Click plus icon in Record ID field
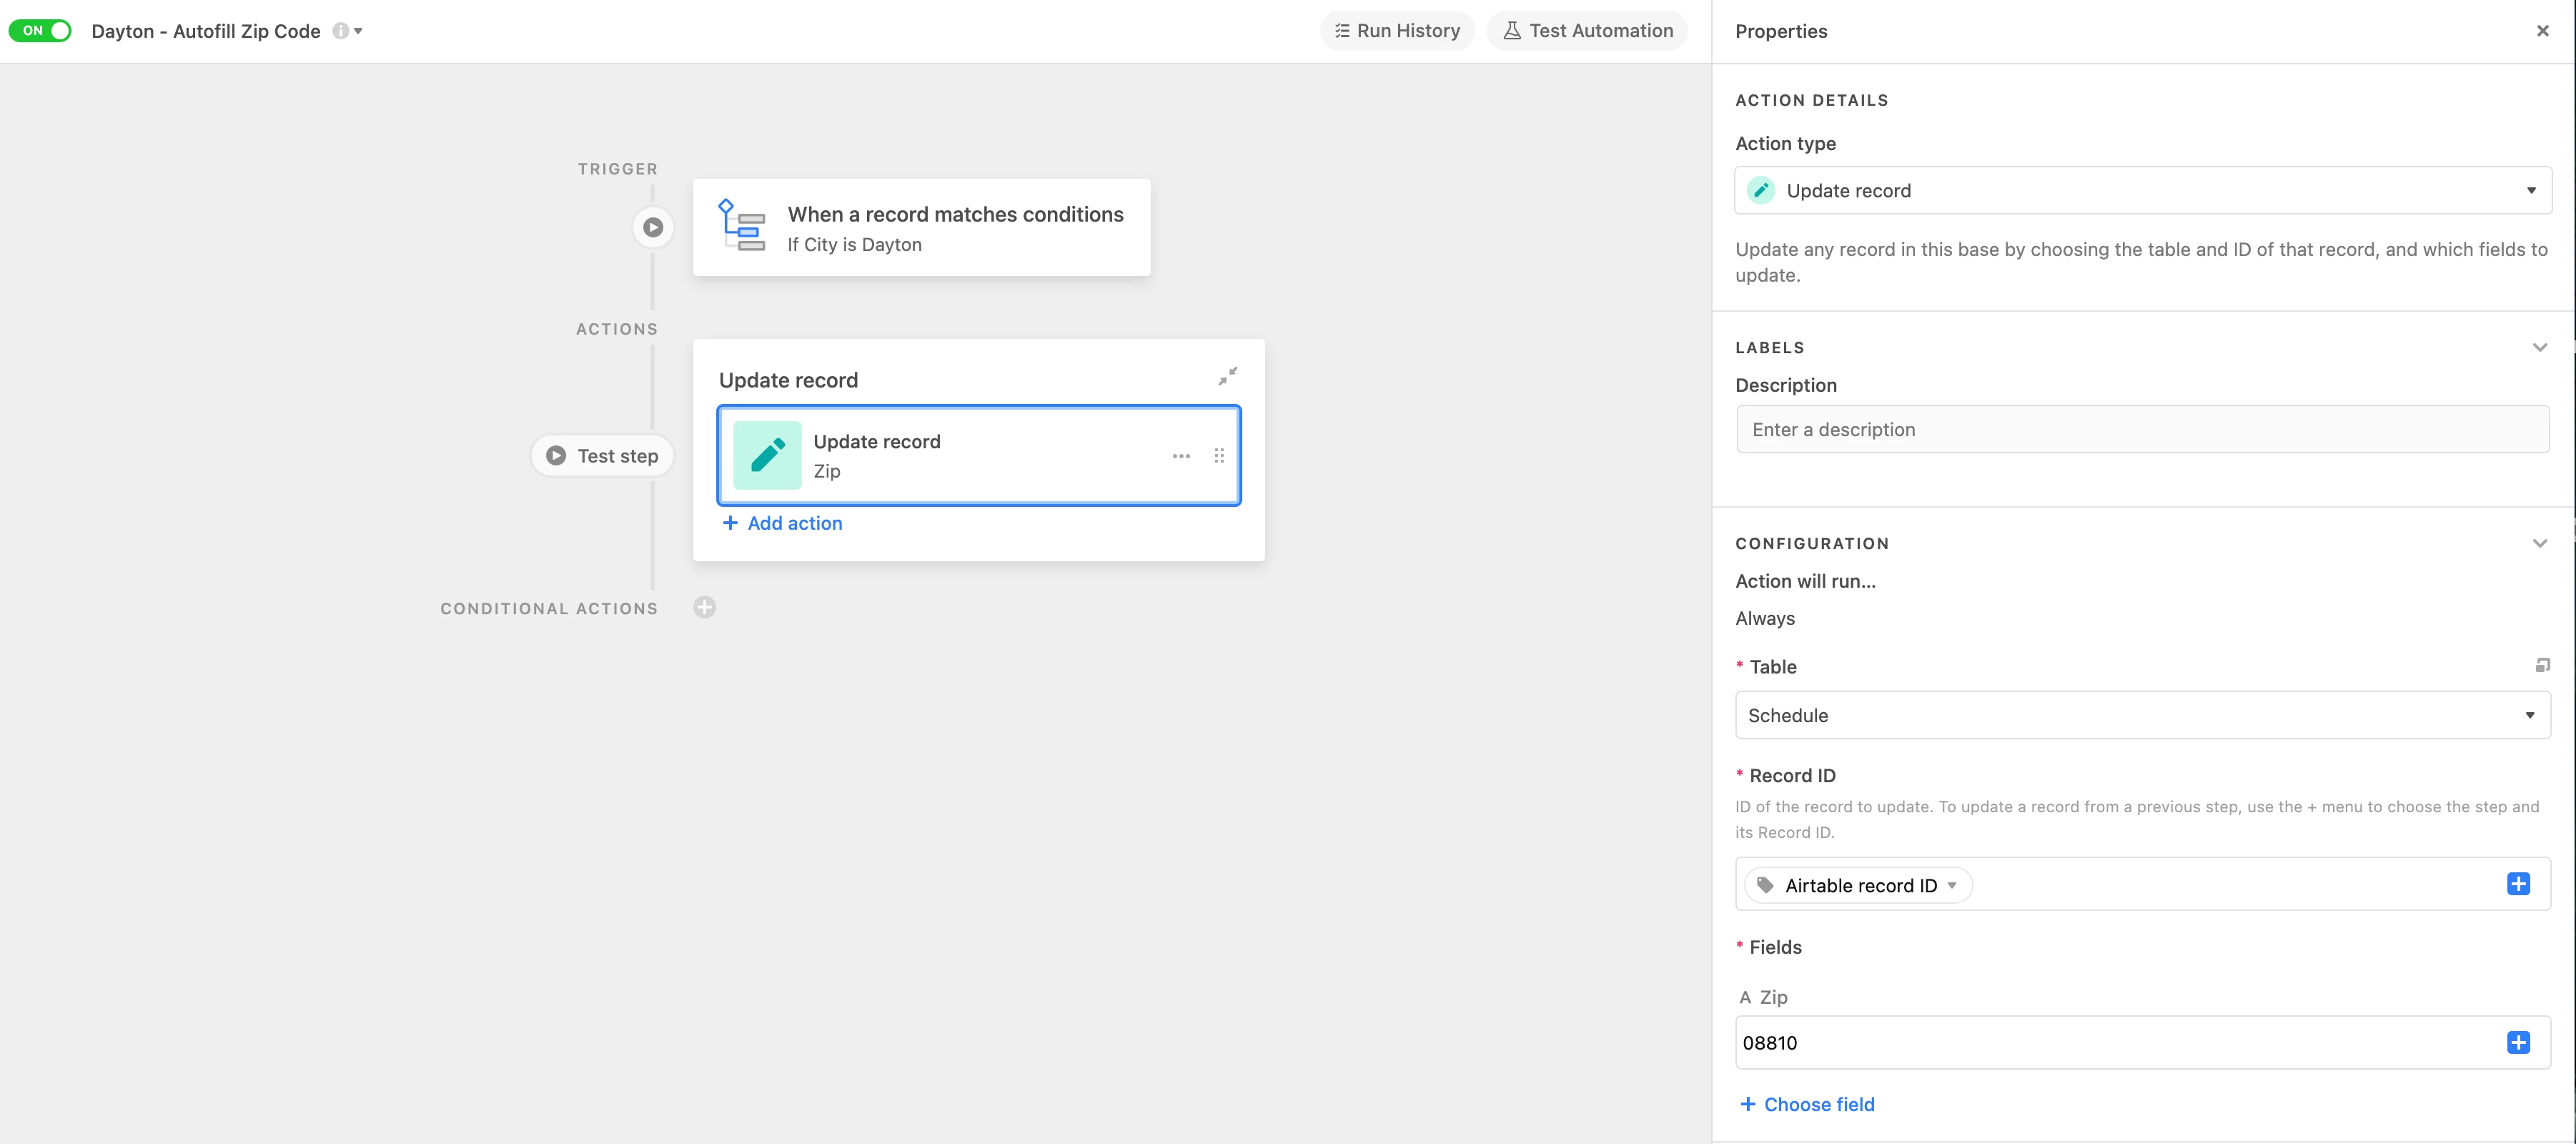Viewport: 2576px width, 1144px height. pos(2518,884)
